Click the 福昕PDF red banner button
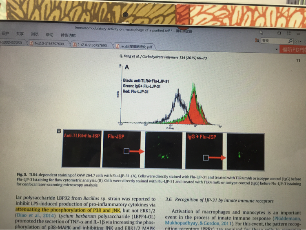Image resolution: width=306 pixels, height=230 pixels. tap(293, 49)
